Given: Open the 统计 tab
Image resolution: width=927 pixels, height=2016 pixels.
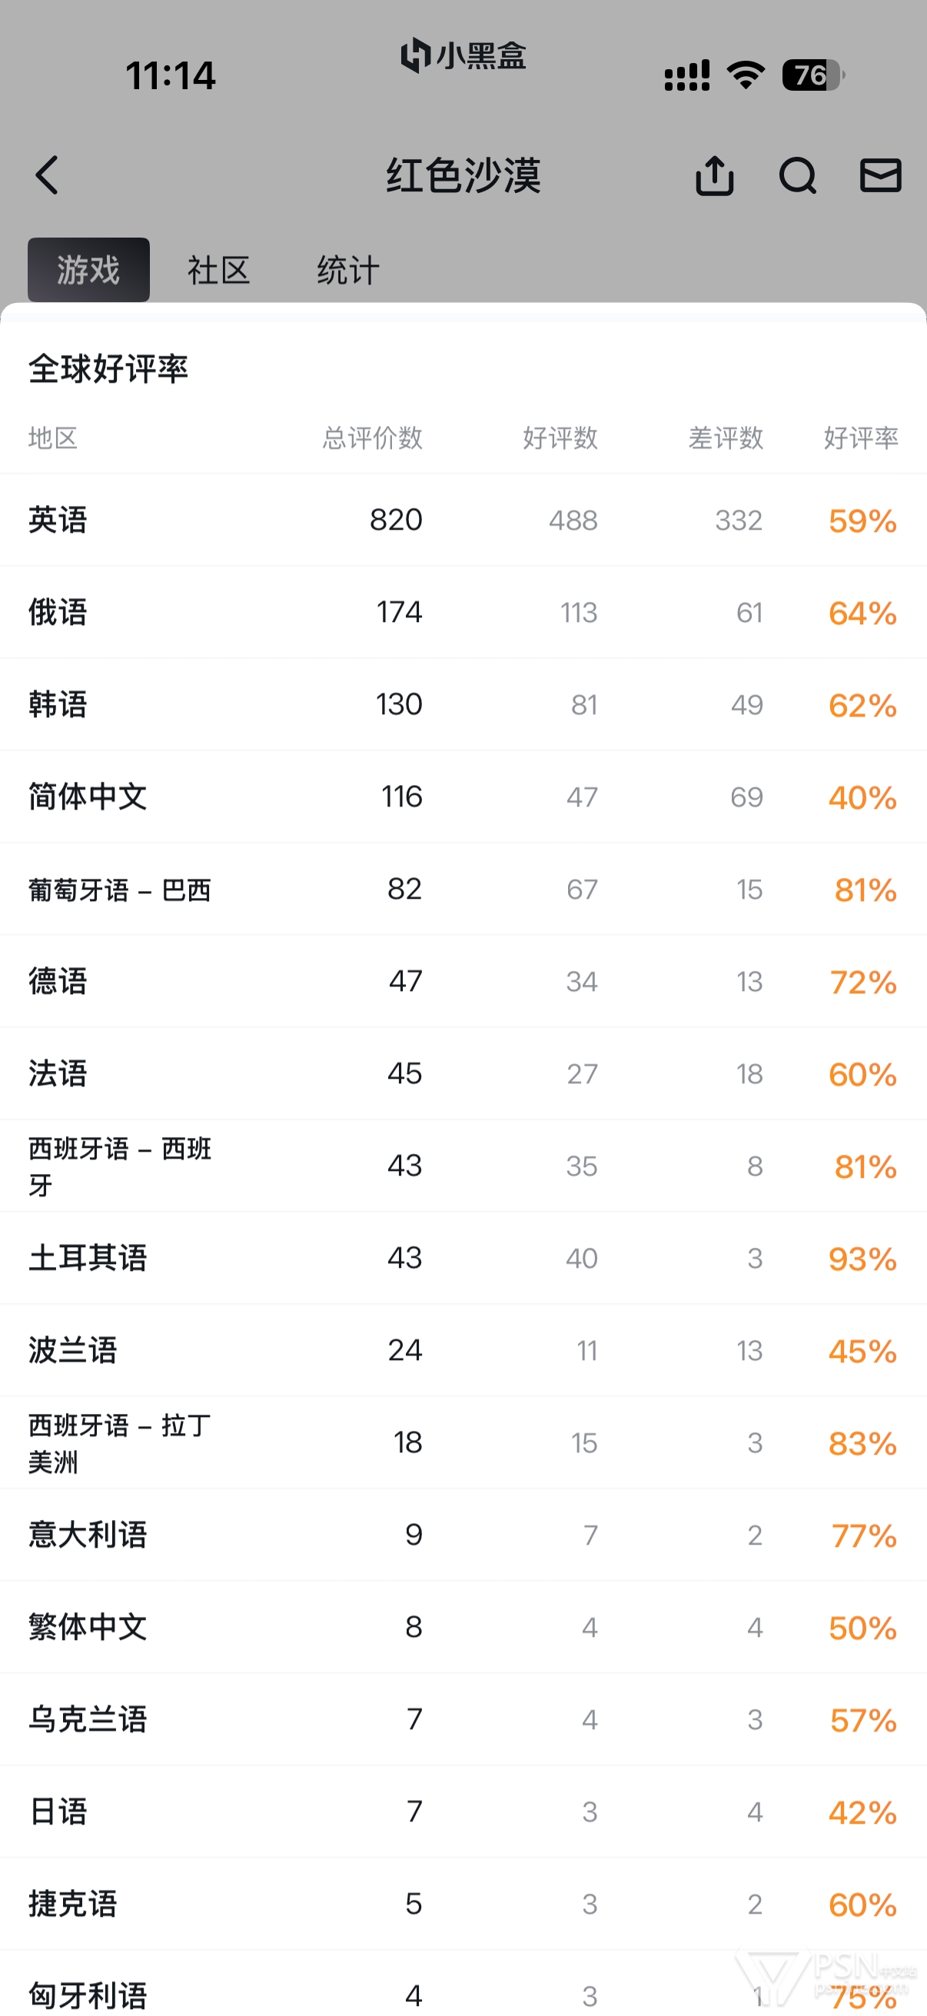Looking at the screenshot, I should [x=348, y=270].
